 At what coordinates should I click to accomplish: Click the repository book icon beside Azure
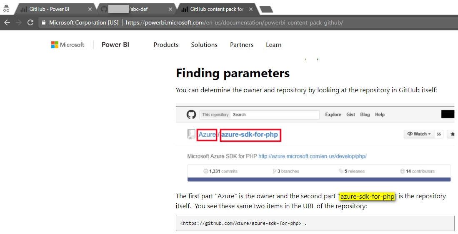click(191, 134)
